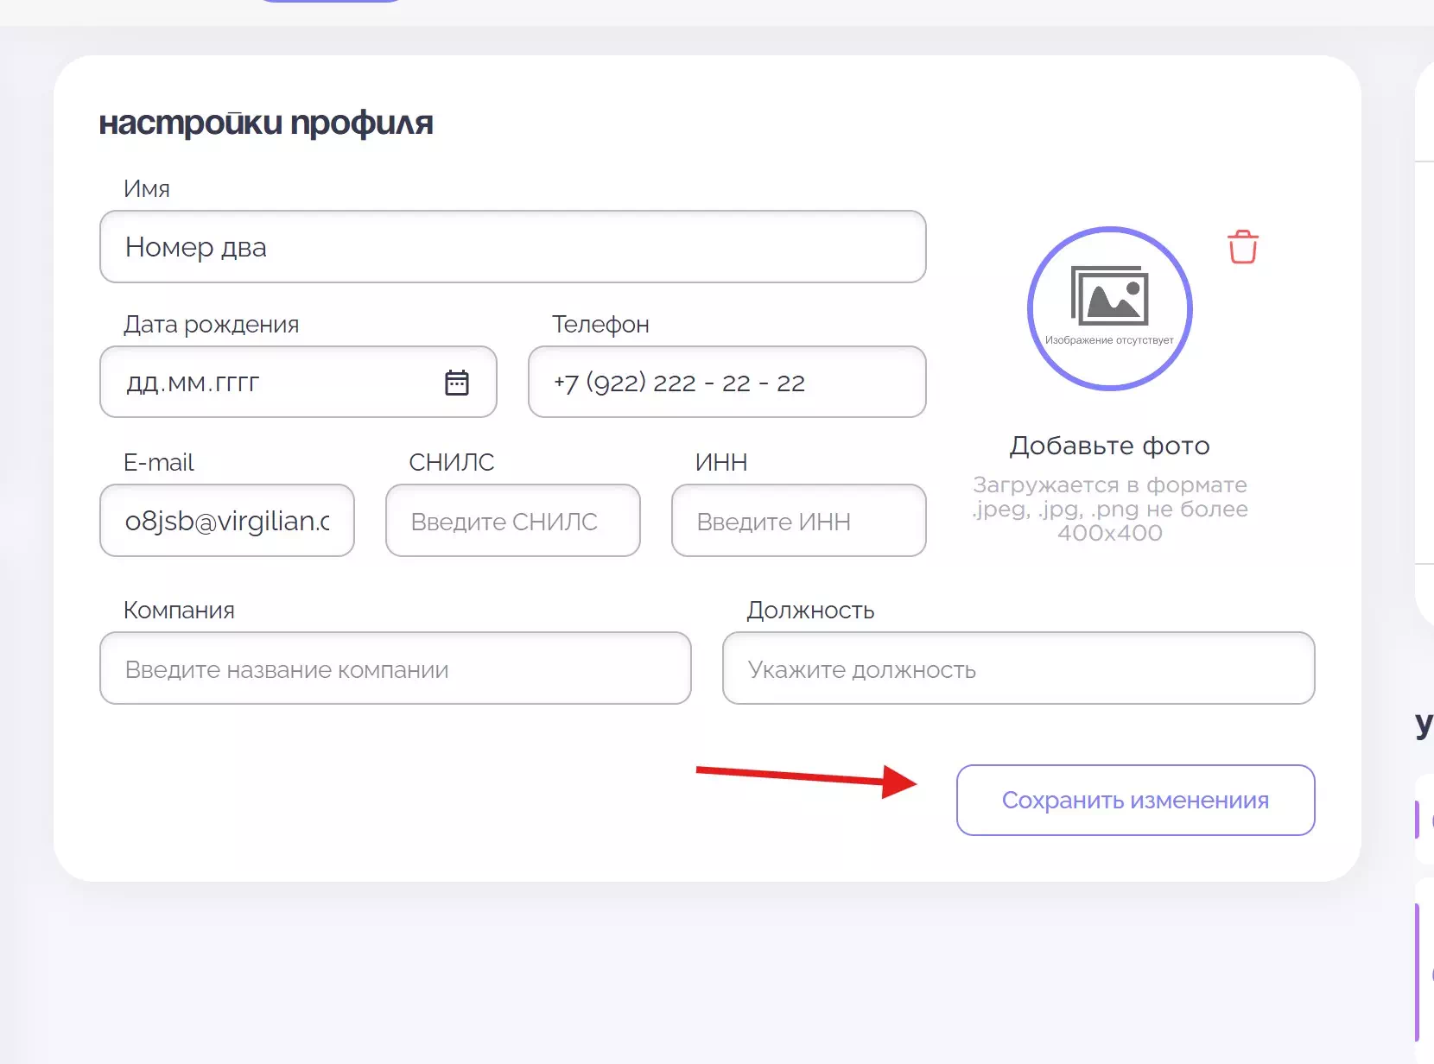Click the СНИЛС label text

point(451,463)
